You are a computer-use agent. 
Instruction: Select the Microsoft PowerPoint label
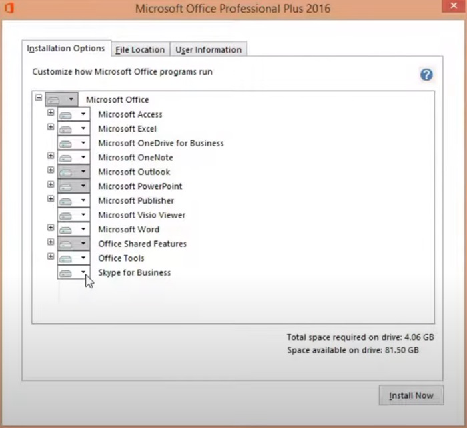coord(140,186)
